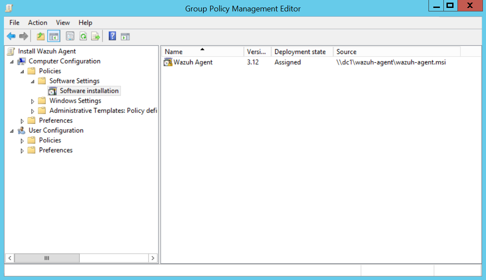Click the Software installation node icon
Screen dimensions: 486x280
(x=52, y=91)
